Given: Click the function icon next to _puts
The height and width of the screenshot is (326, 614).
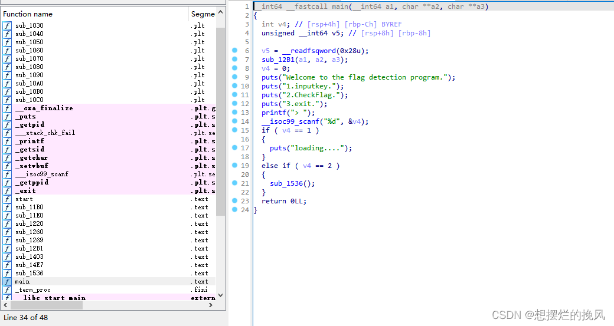Looking at the screenshot, I should (x=7, y=116).
